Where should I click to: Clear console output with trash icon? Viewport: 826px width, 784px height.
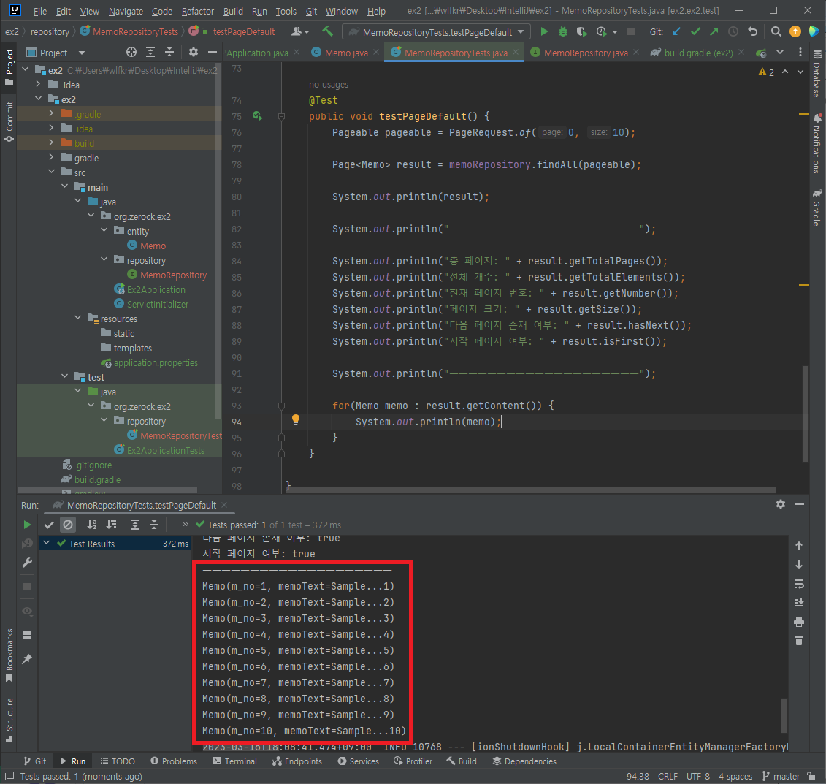pyautogui.click(x=798, y=641)
